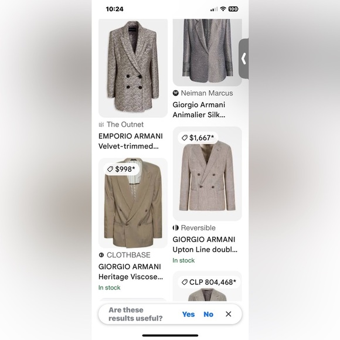Tap the $998 price tag badge
Screen dimensions: 340x340
(x=121, y=169)
